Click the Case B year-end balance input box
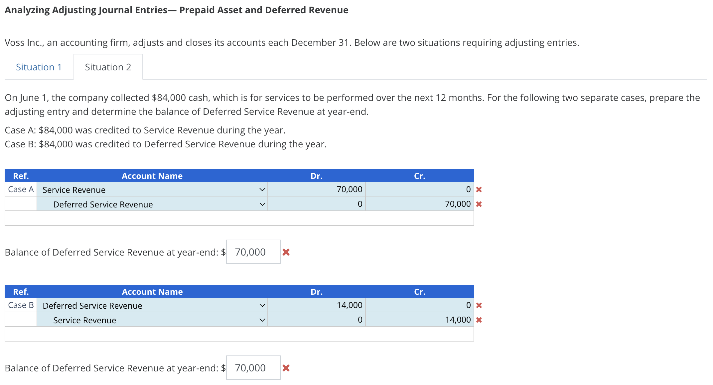Image resolution: width=713 pixels, height=385 pixels. point(253,367)
